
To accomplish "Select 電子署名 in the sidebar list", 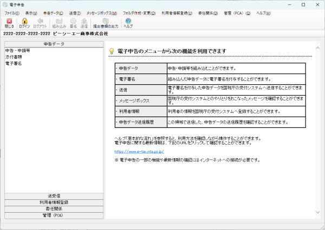I will [x=14, y=63].
